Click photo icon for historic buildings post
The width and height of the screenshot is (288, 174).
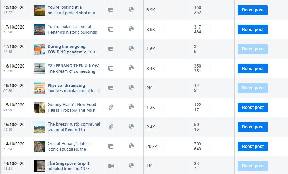click(x=111, y=30)
